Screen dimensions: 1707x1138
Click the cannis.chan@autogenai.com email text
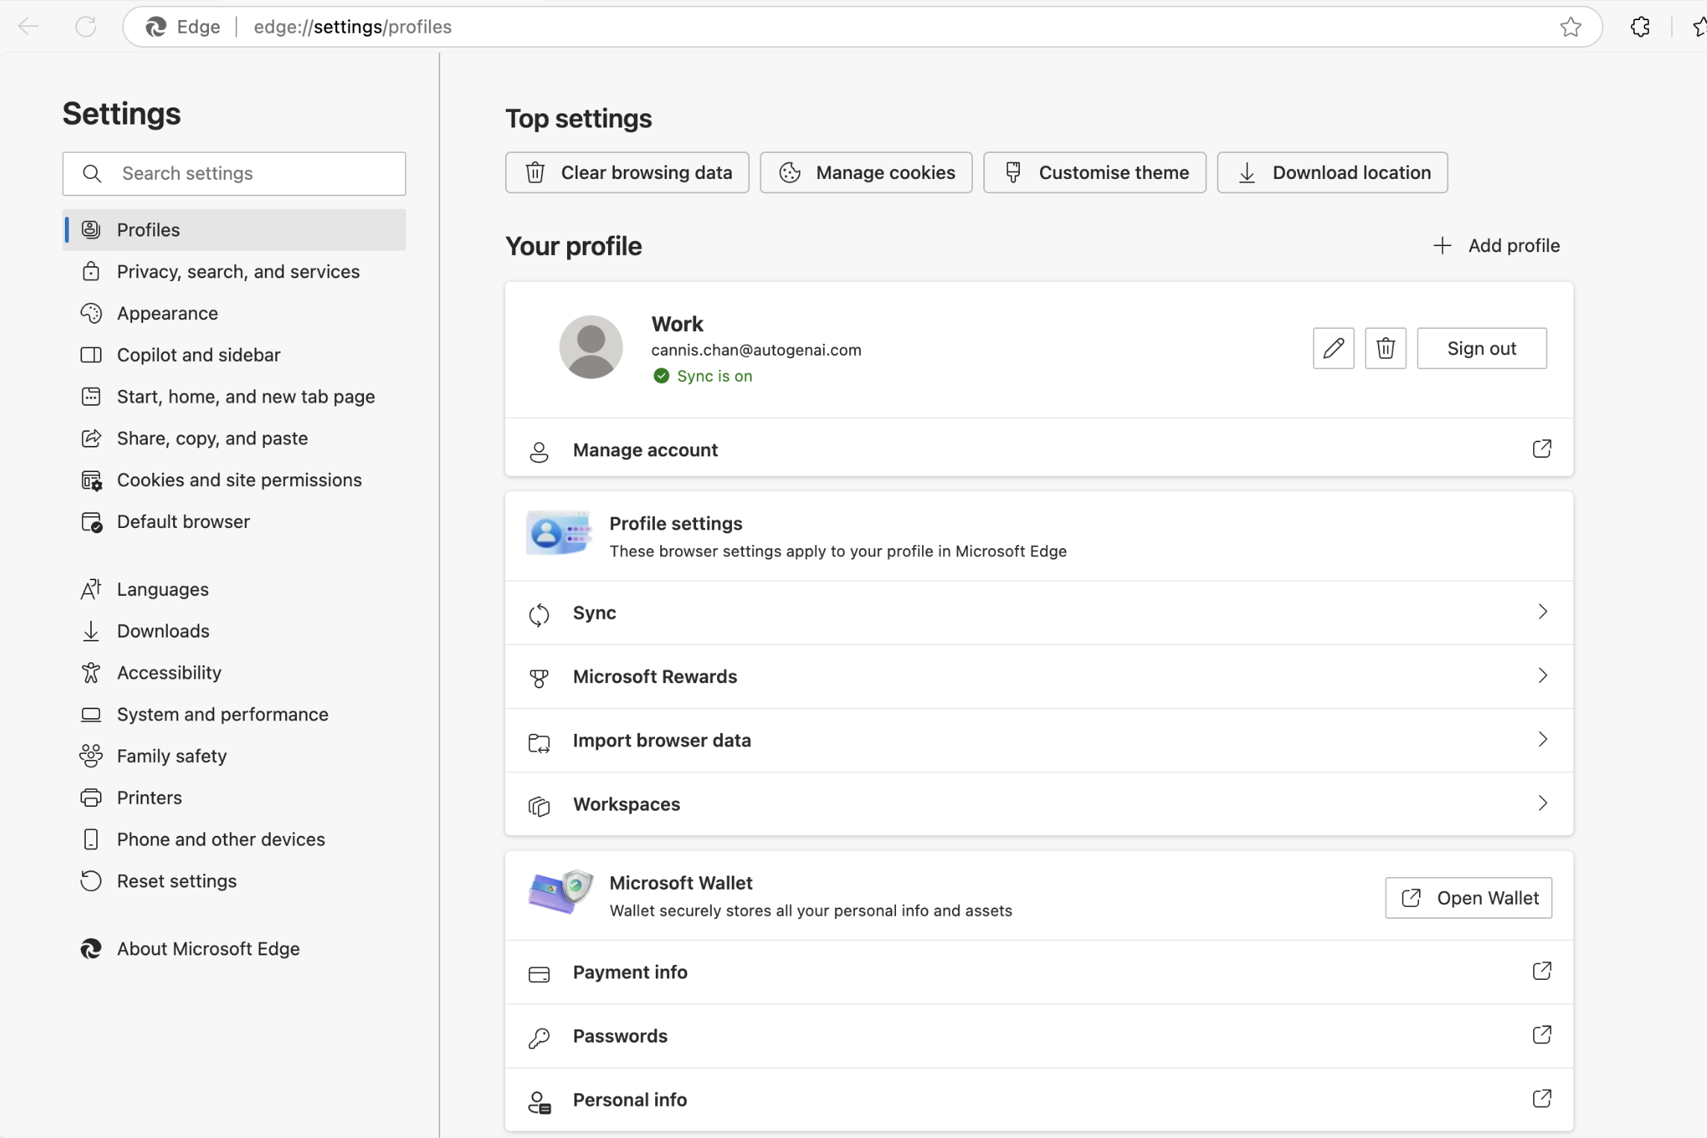[x=756, y=350]
